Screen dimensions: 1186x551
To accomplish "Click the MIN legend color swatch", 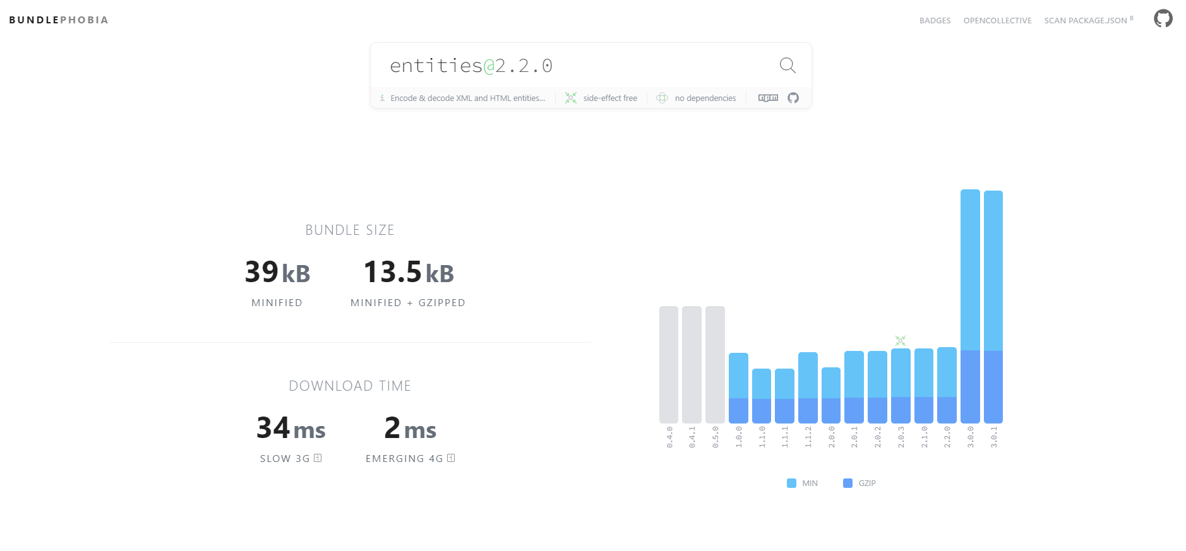I will [x=791, y=483].
